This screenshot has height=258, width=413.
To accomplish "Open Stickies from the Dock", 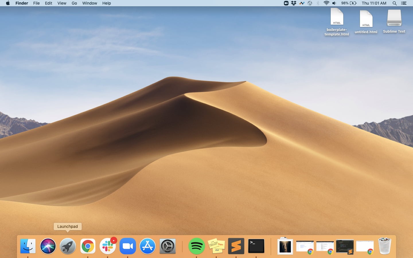I will (x=216, y=246).
